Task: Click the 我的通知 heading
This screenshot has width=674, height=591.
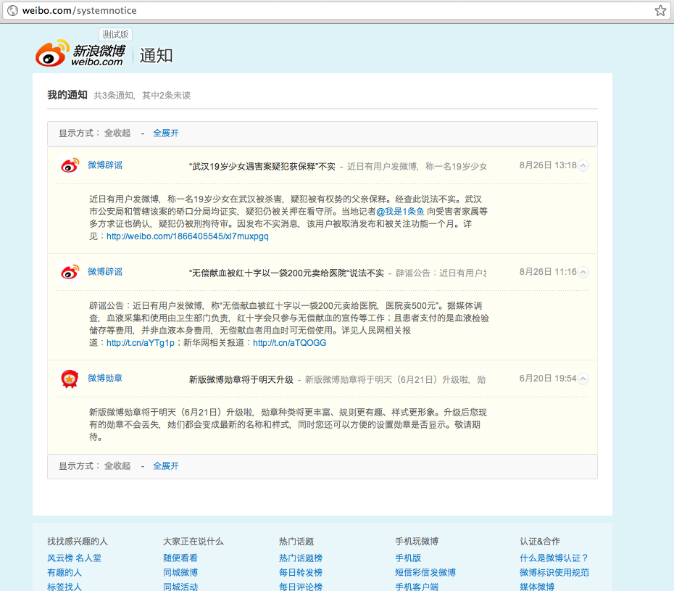Action: [x=67, y=95]
